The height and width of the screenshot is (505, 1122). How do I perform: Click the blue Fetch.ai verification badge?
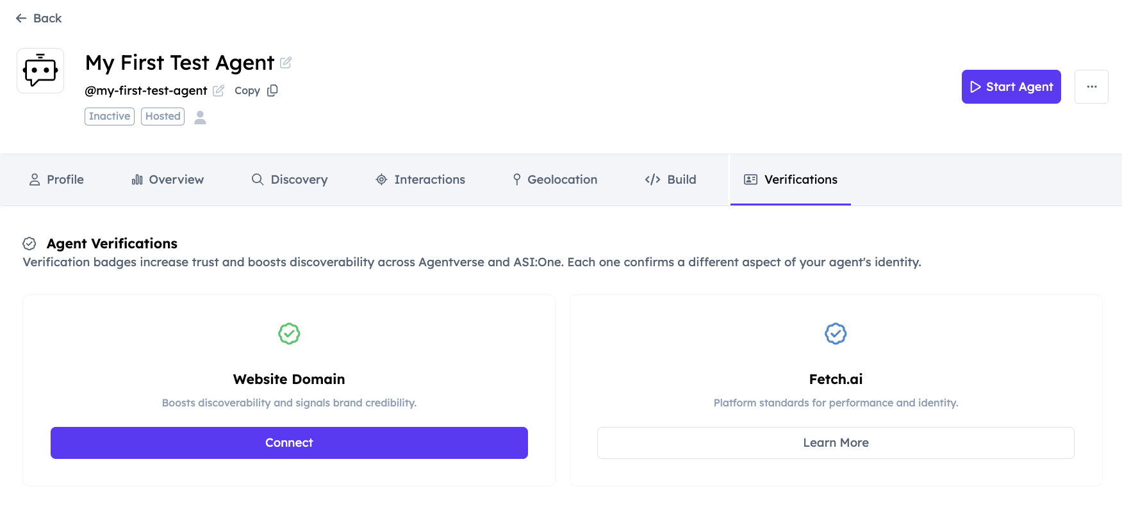[836, 333]
